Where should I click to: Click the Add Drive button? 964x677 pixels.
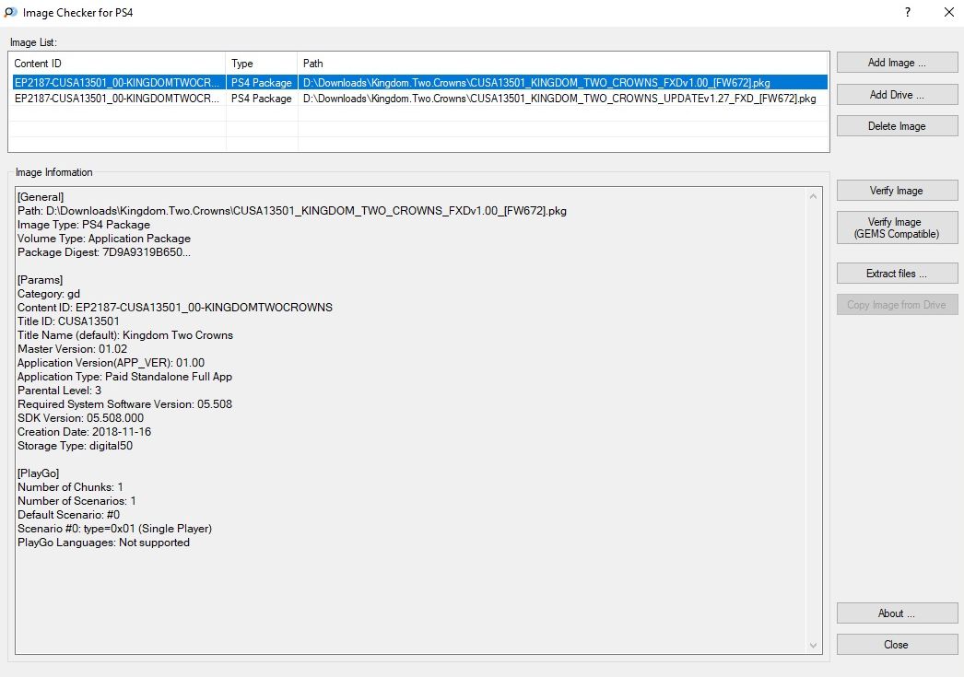click(x=897, y=95)
